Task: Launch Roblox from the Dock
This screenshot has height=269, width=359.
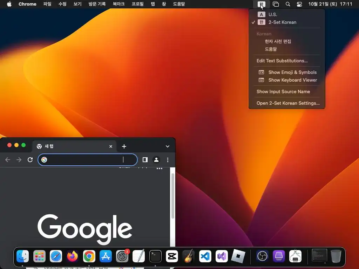Action: point(238,256)
